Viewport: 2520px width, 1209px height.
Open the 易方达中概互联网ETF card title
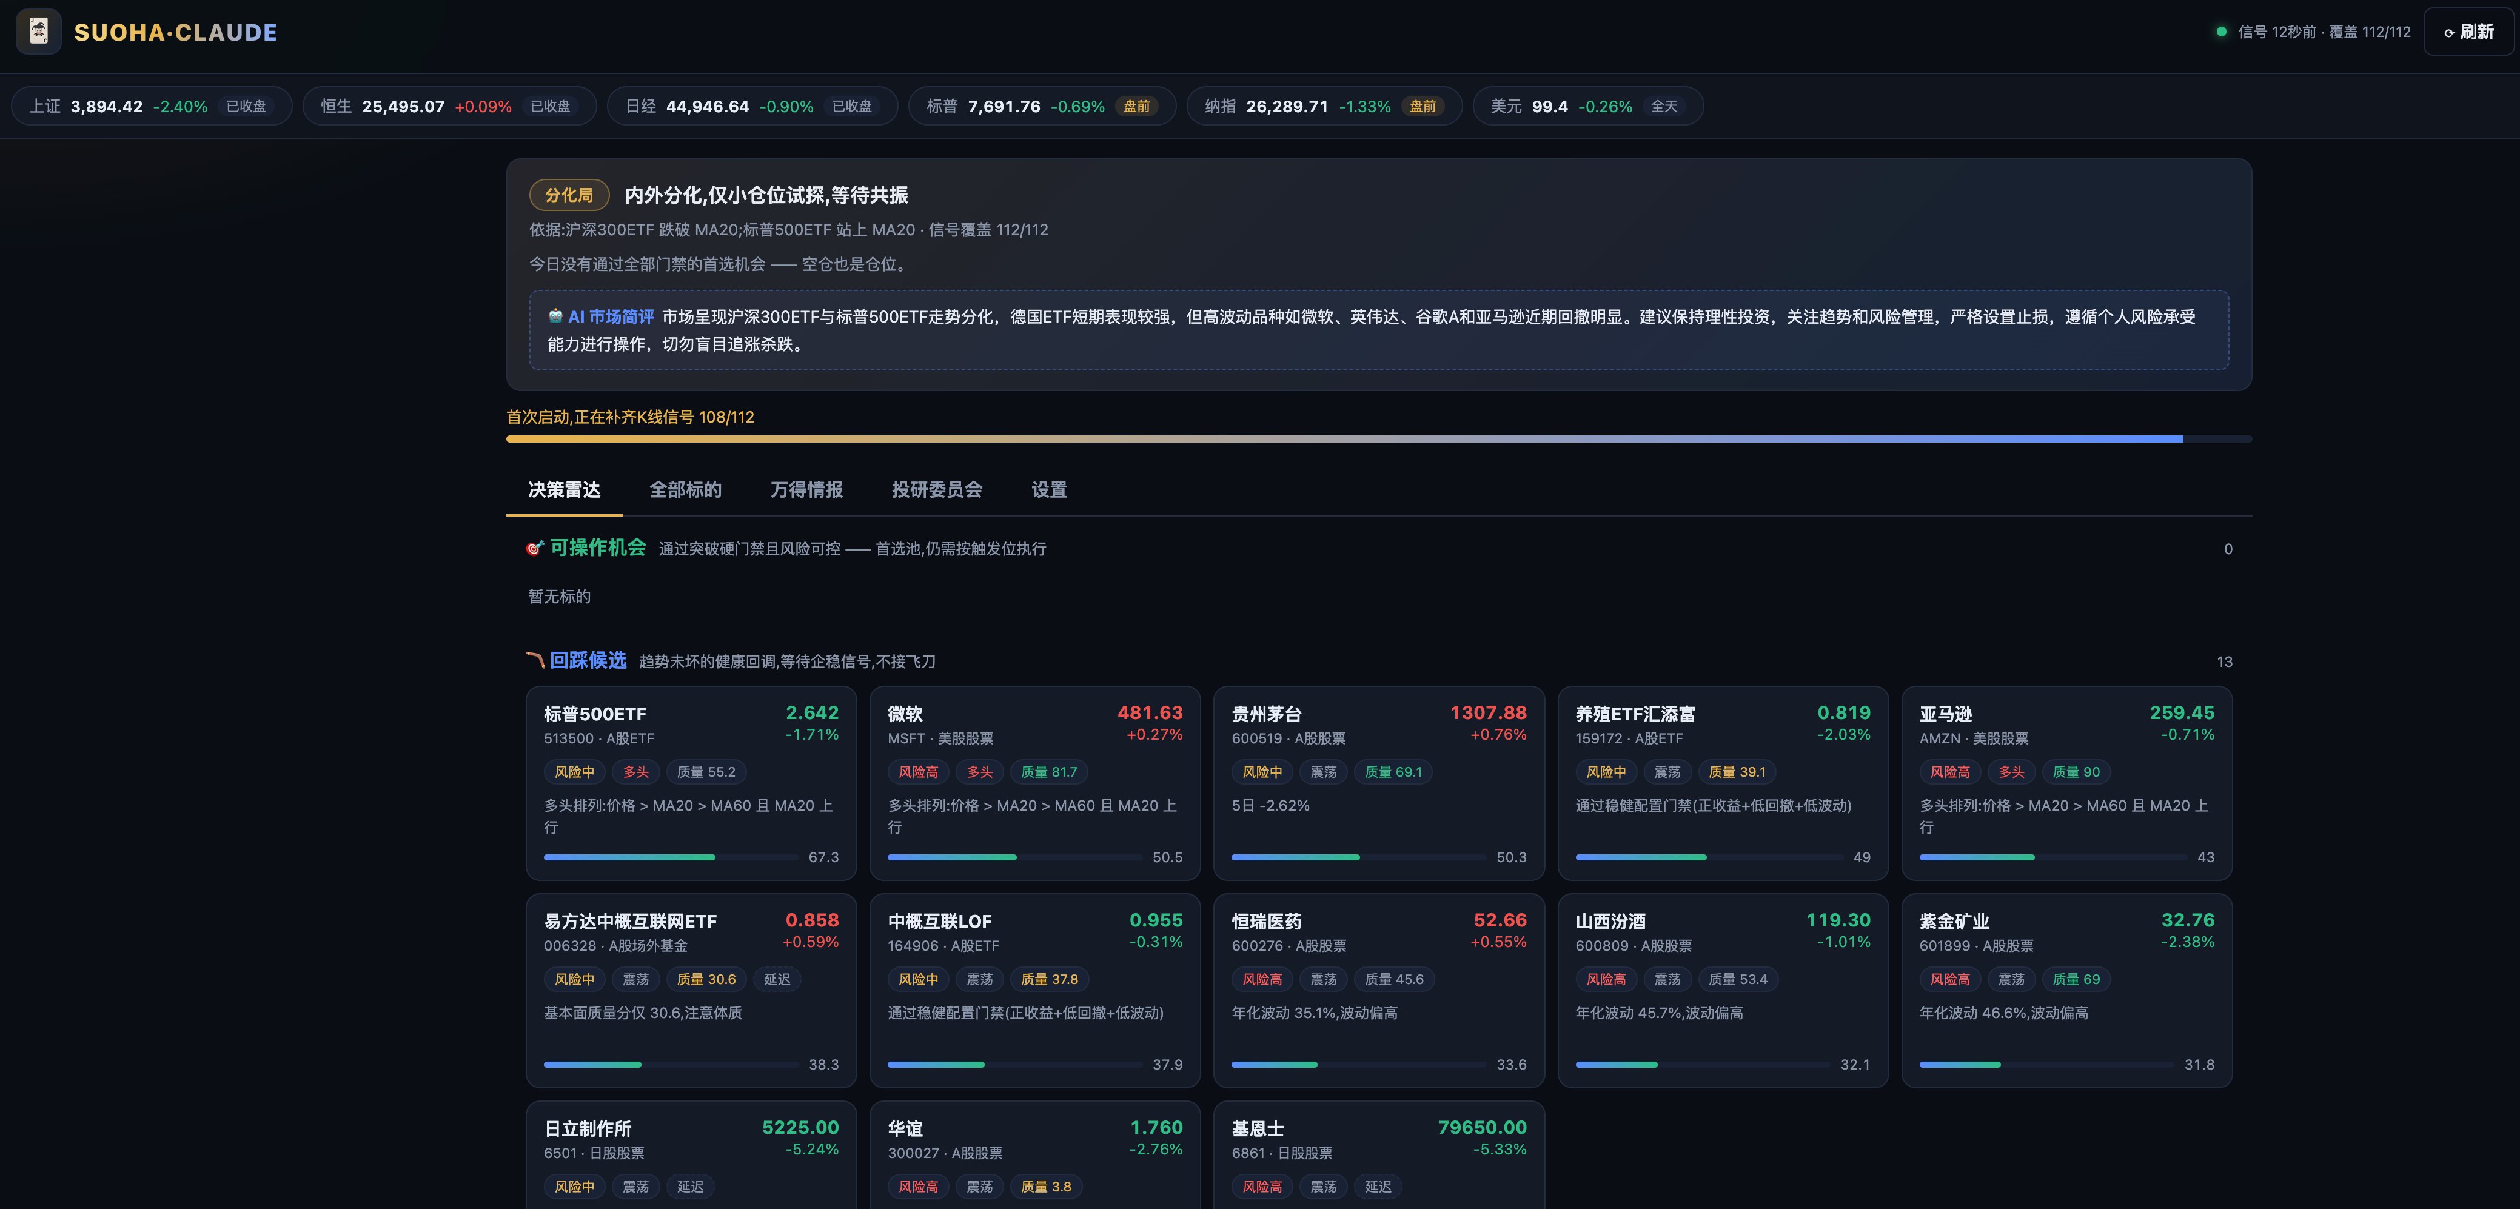click(x=630, y=922)
